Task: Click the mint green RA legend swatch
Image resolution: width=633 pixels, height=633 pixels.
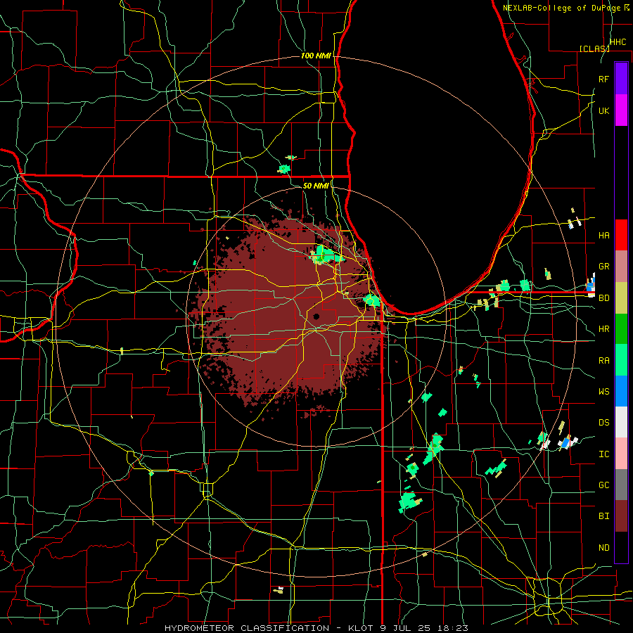Action: 621,360
